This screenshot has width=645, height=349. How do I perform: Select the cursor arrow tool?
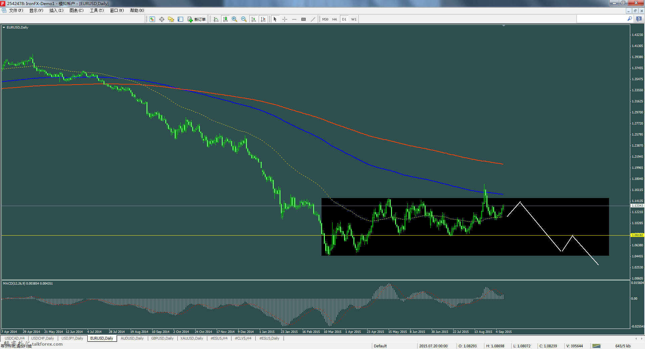click(x=275, y=19)
